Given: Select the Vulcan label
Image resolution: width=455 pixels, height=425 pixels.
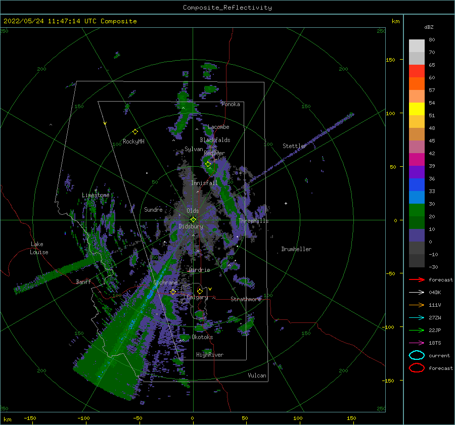Looking at the screenshot, I should [x=257, y=375].
